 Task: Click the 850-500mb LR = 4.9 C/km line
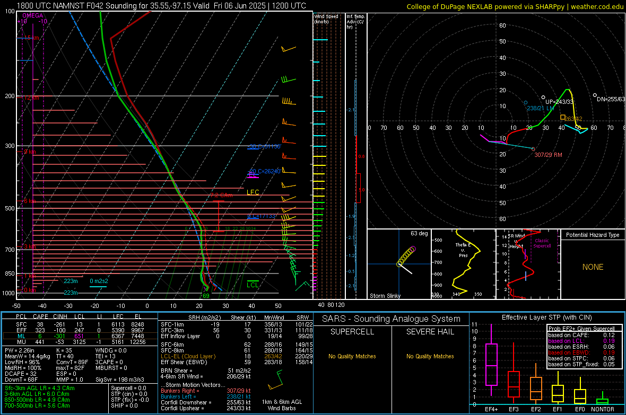click(37, 400)
